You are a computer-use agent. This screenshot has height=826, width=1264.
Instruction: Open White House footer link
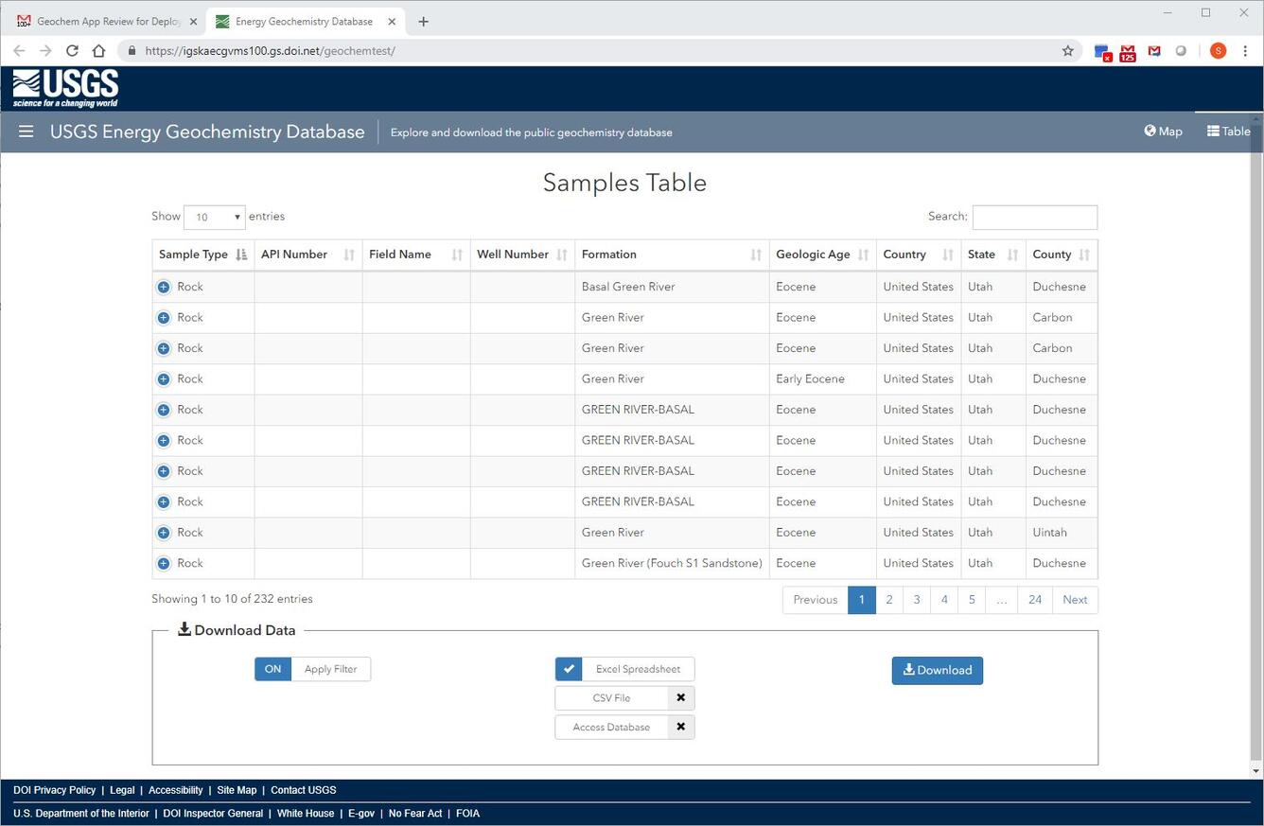tap(306, 814)
